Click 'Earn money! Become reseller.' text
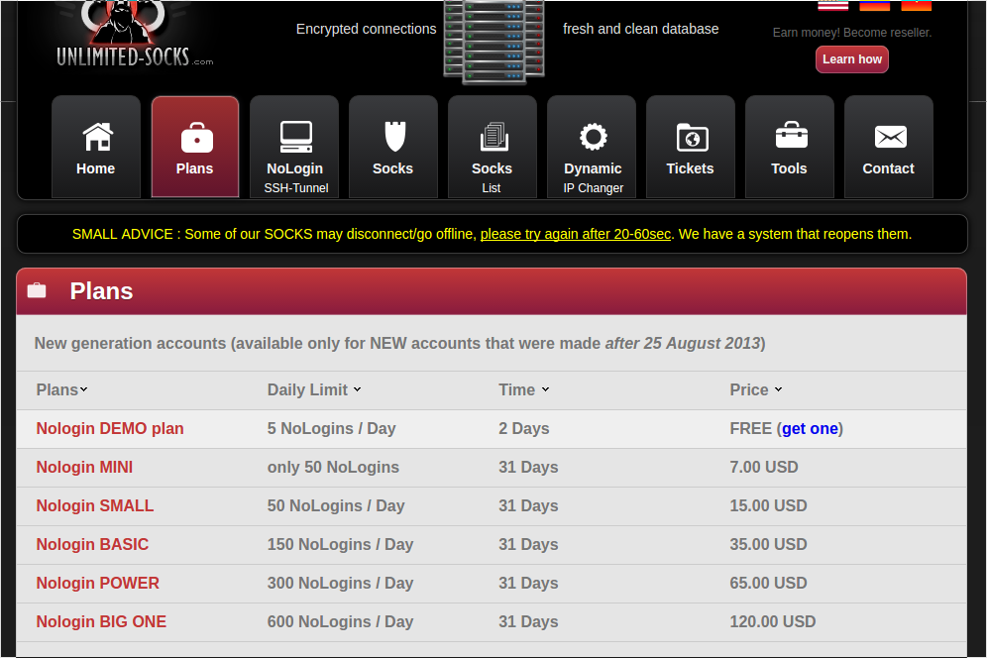The width and height of the screenshot is (987, 658). [851, 33]
